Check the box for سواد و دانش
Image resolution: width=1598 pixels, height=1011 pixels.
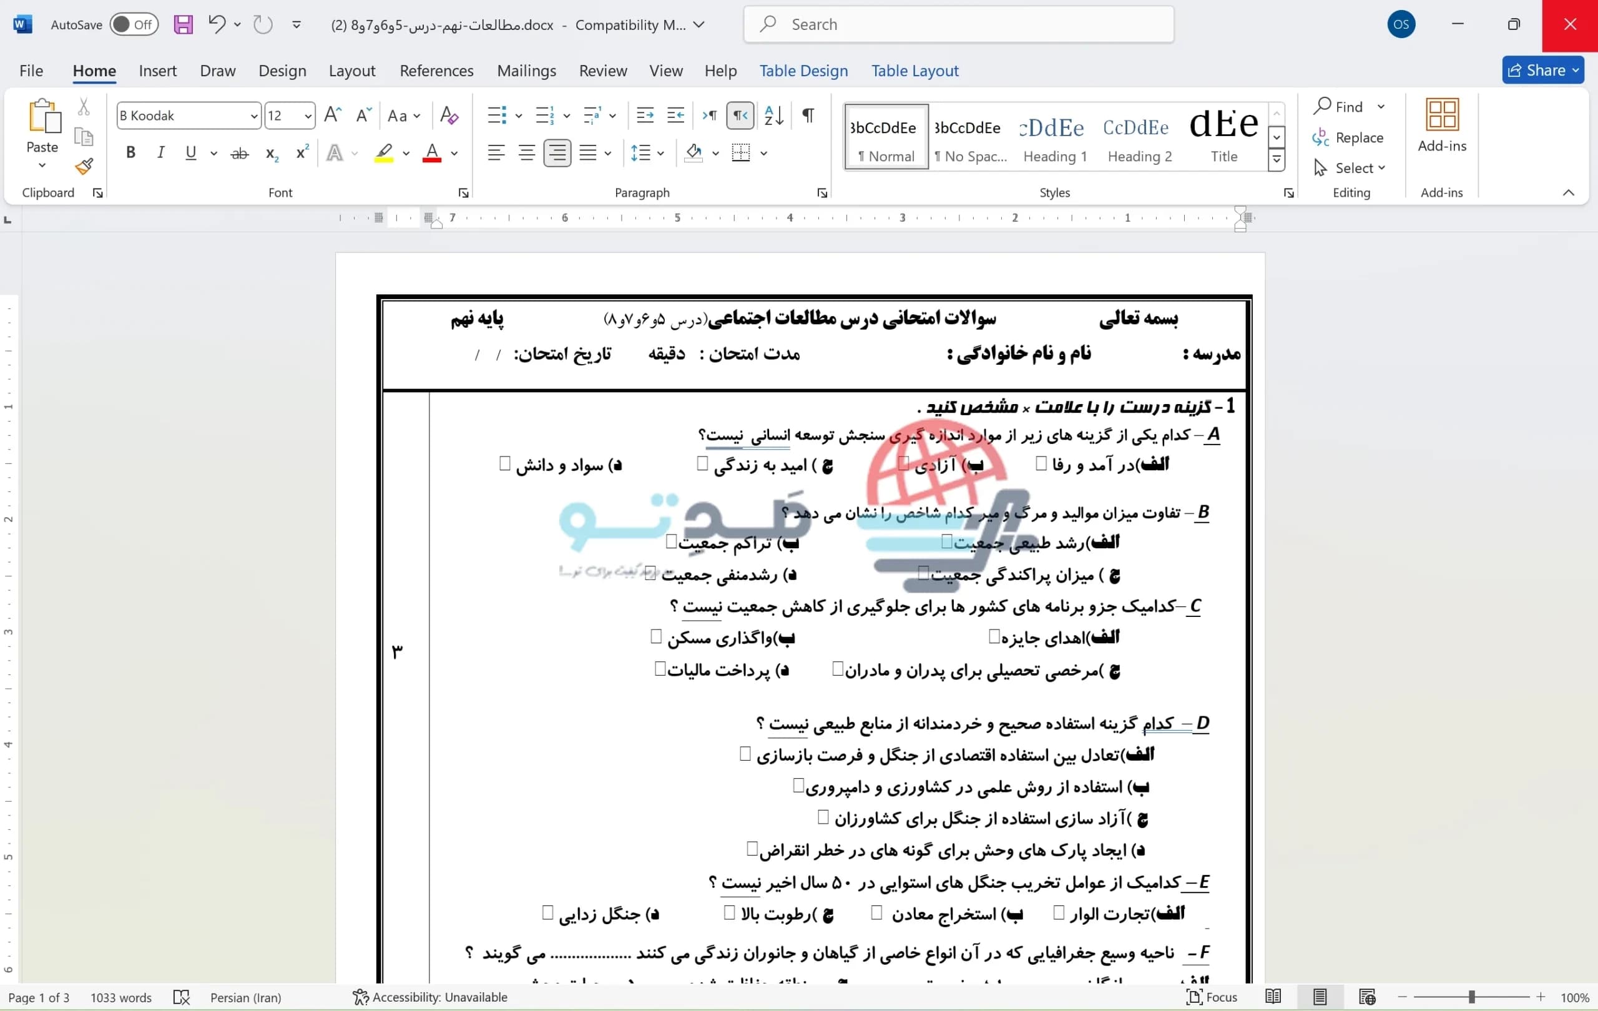tap(504, 463)
